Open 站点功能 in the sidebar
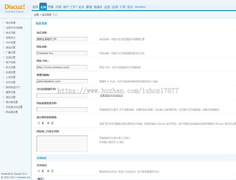The height and width of the screenshot is (180, 236). [10, 33]
